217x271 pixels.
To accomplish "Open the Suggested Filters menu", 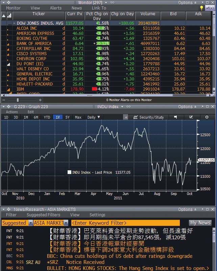I will [x=43, y=215].
